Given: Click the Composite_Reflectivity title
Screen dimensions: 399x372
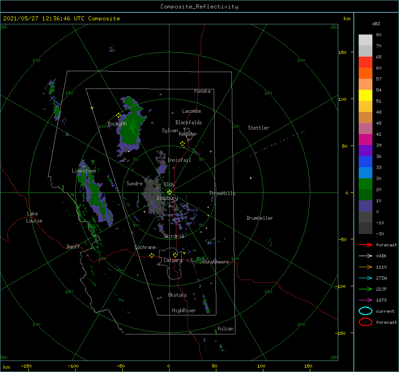Looking at the screenshot, I should click(x=199, y=7).
